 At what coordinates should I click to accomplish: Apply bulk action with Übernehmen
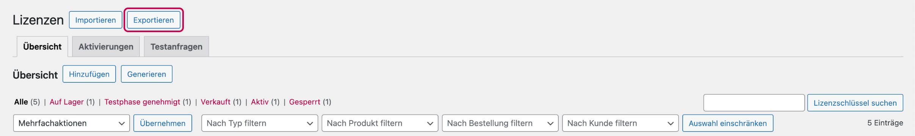[163, 123]
